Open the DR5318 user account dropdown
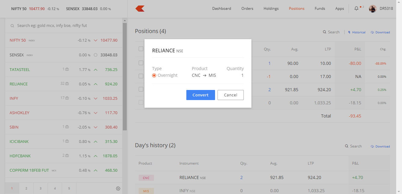The width and height of the screenshot is (402, 194). [x=386, y=9]
